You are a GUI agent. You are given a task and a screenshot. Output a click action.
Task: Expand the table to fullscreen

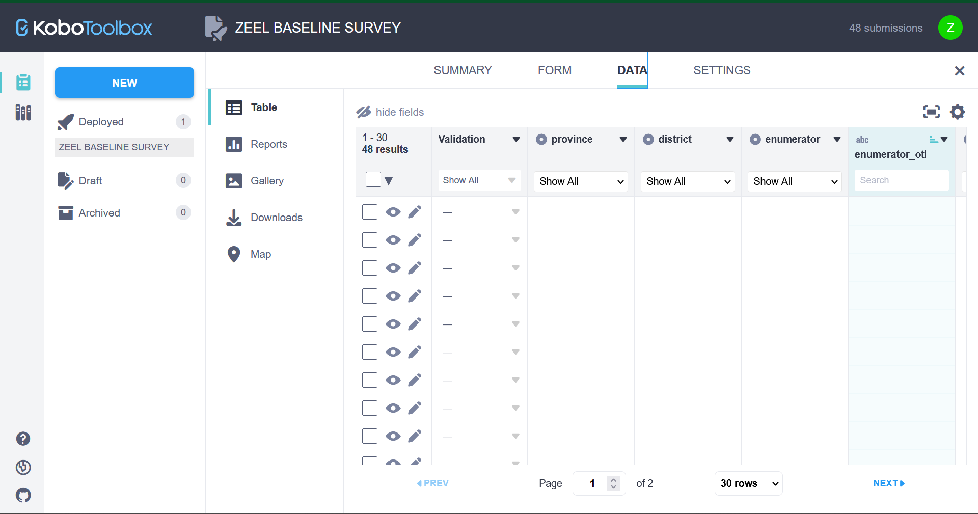[931, 112]
